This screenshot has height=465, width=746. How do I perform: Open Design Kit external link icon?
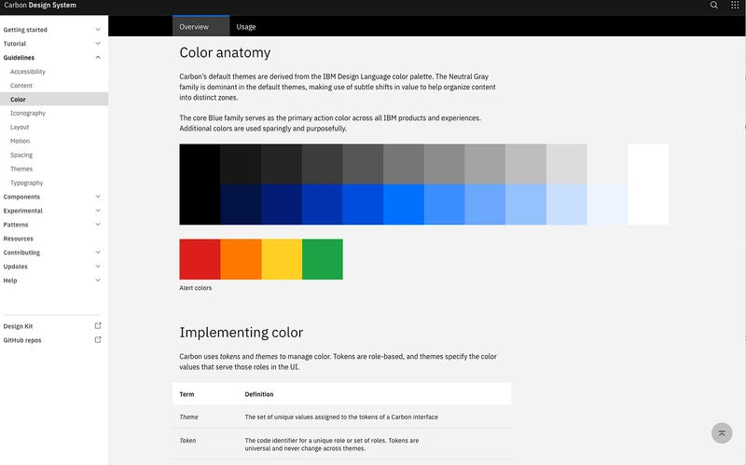click(98, 326)
